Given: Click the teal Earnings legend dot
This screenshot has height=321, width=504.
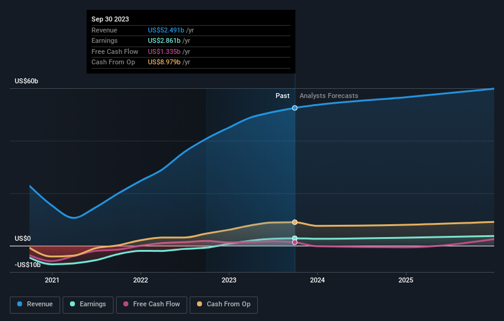Looking at the screenshot, I should click(x=72, y=304).
